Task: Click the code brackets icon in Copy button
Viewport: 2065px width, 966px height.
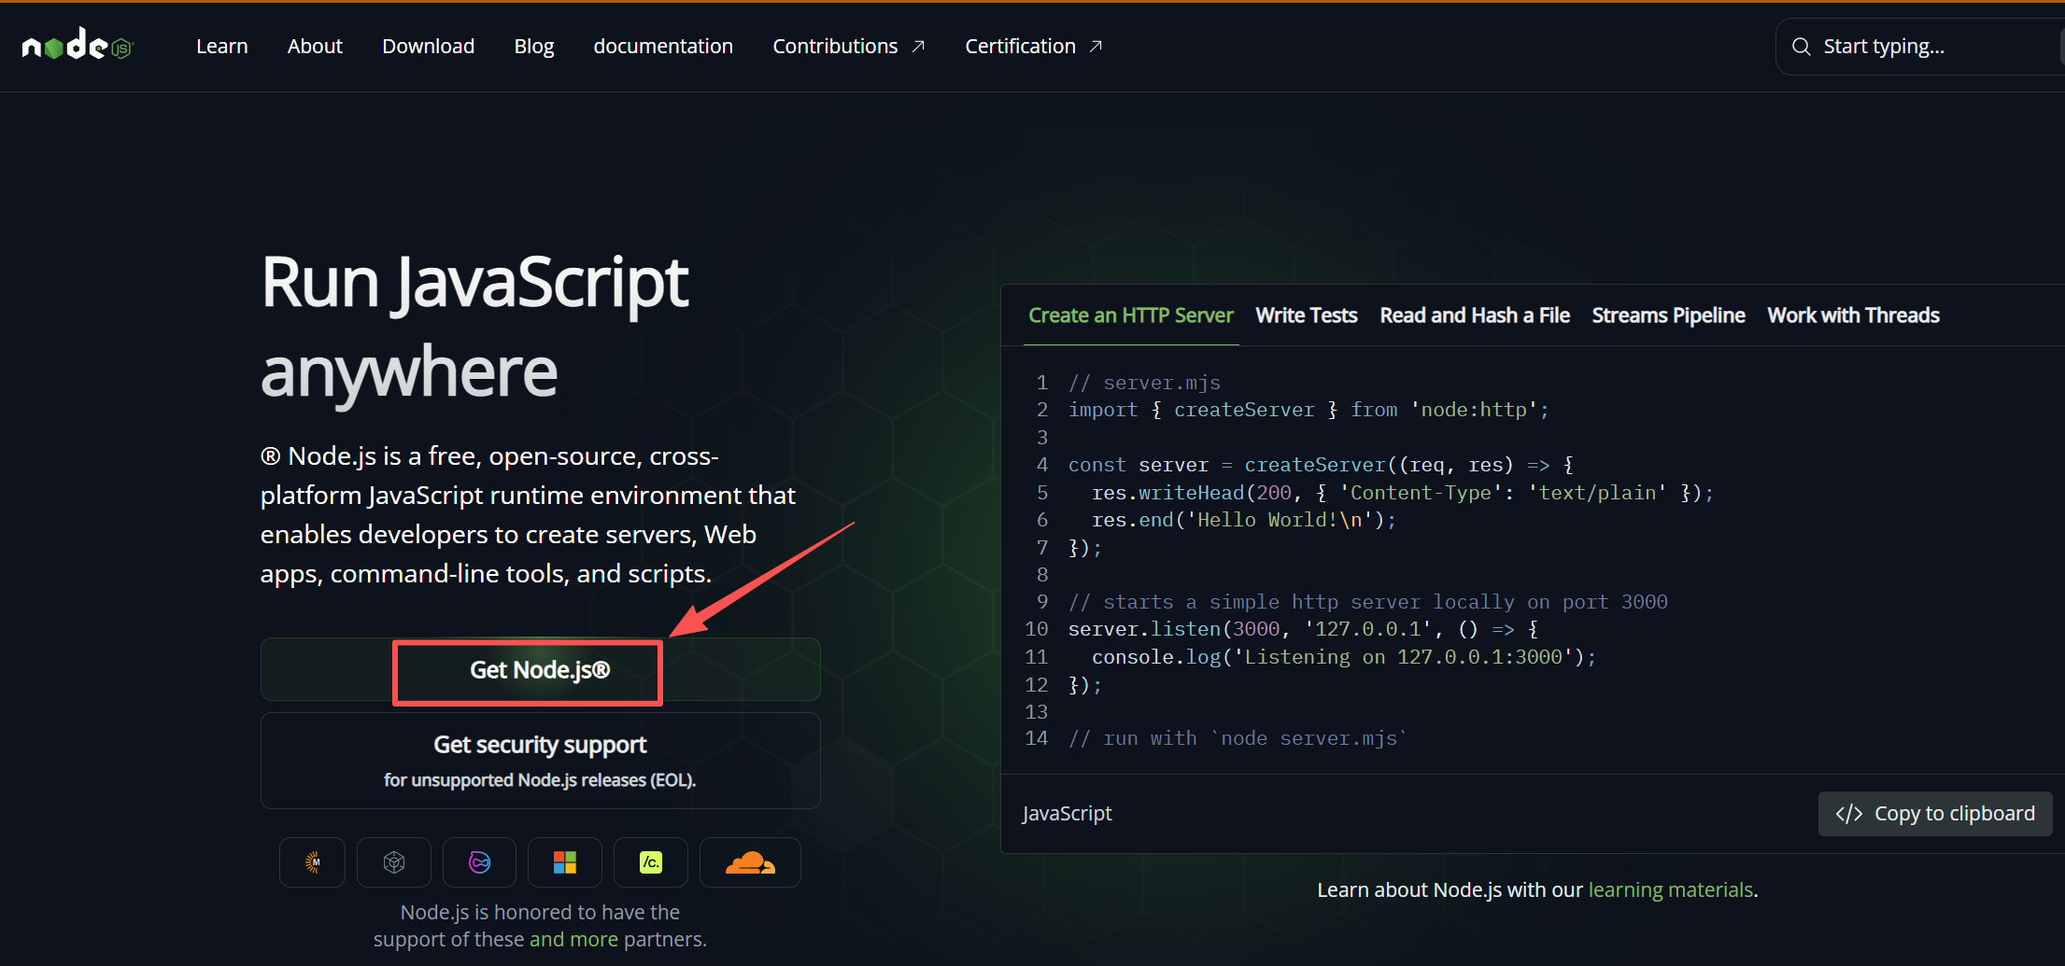Action: click(1848, 814)
